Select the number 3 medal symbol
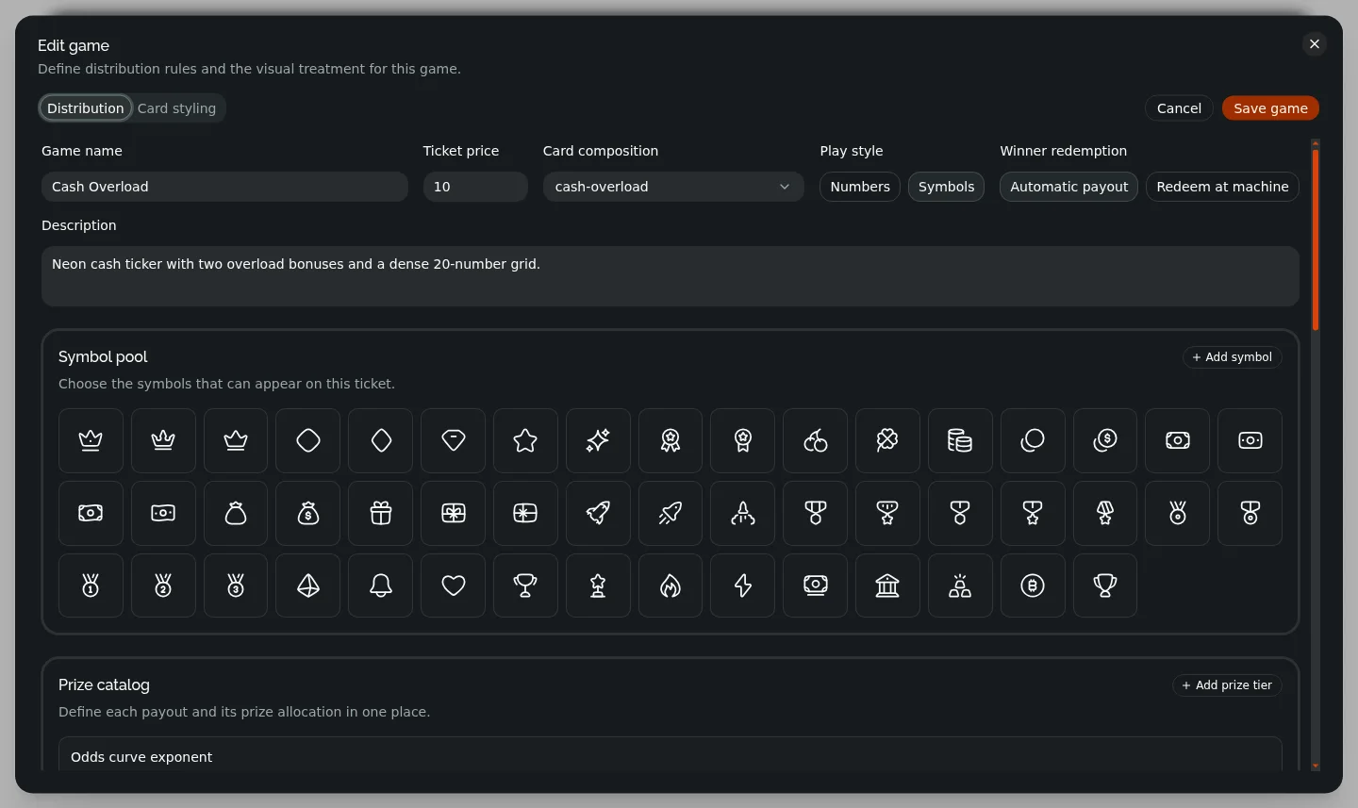1358x808 pixels. pos(236,585)
